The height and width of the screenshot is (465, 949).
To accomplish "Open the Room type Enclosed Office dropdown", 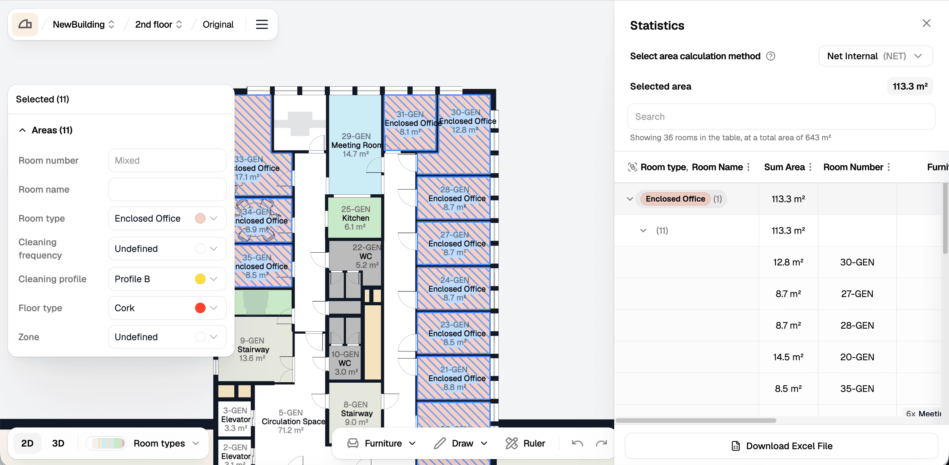I will (167, 218).
